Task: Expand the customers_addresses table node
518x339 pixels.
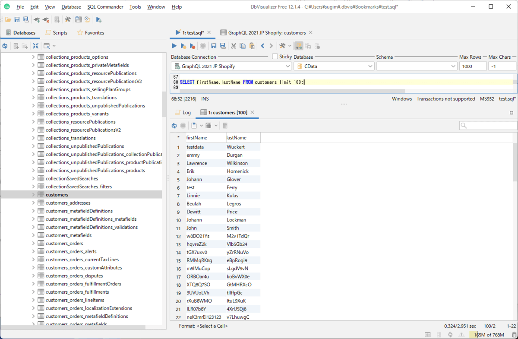Action: 33,203
